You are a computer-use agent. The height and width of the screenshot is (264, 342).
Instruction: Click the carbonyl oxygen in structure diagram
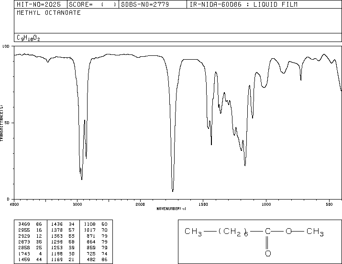click(x=268, y=253)
